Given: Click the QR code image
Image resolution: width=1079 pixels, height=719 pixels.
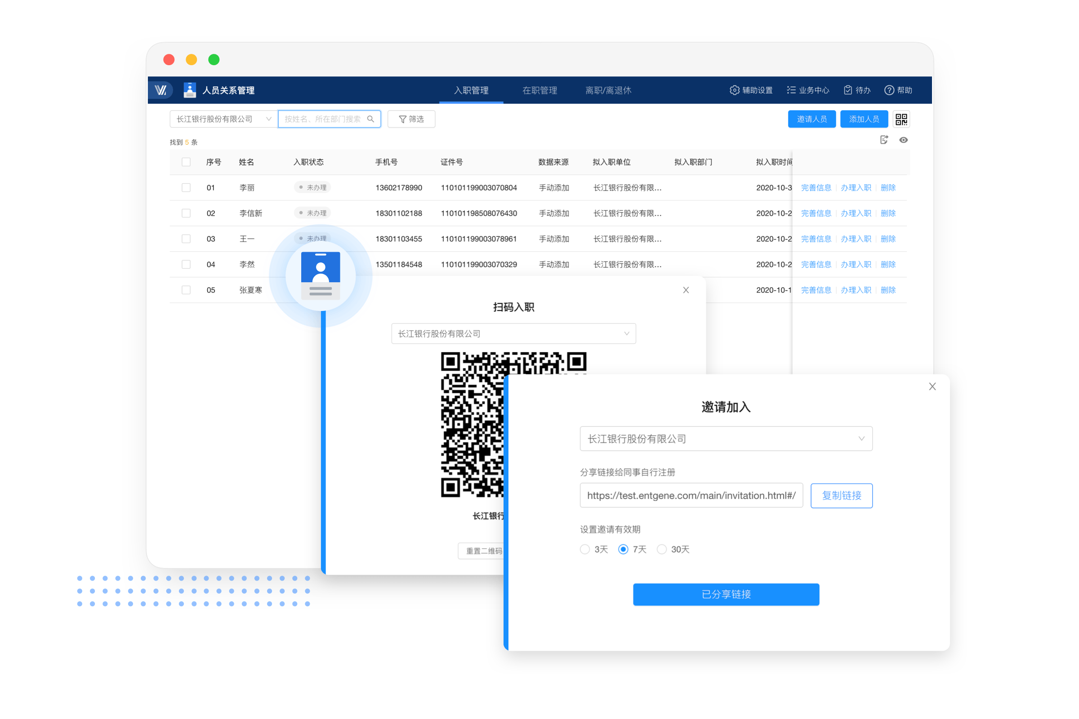Looking at the screenshot, I should [x=513, y=425].
